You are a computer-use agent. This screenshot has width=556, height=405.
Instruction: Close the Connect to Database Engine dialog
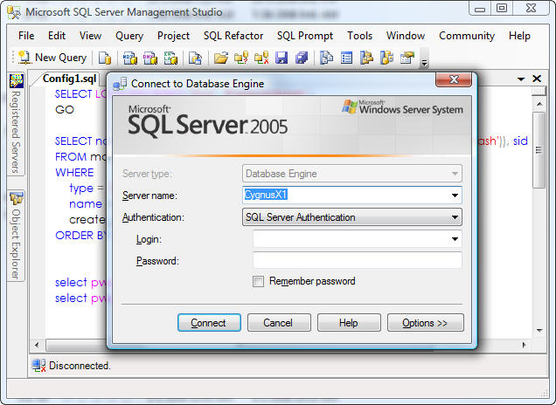tap(454, 79)
